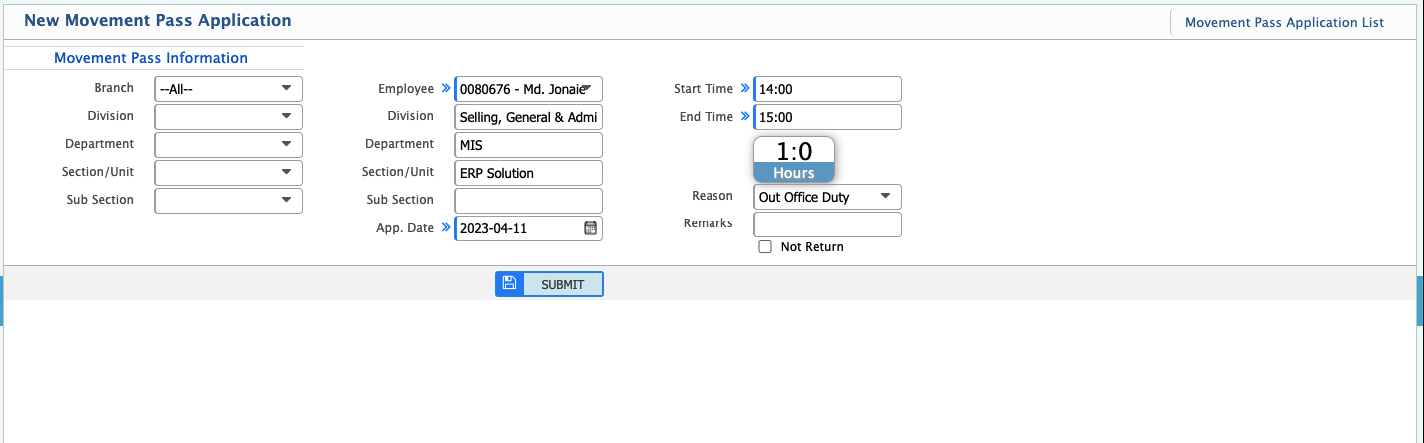Click the End Time field showing 15:00
Image resolution: width=1424 pixels, height=443 pixels.
point(827,117)
